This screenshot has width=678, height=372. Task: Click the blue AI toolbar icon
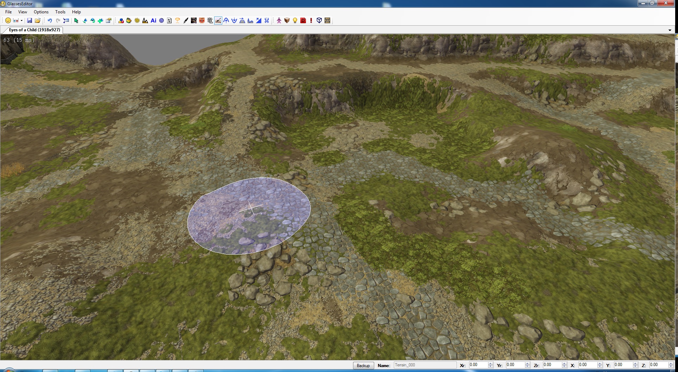153,21
